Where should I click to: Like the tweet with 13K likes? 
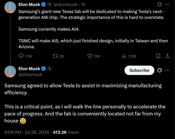90,56
